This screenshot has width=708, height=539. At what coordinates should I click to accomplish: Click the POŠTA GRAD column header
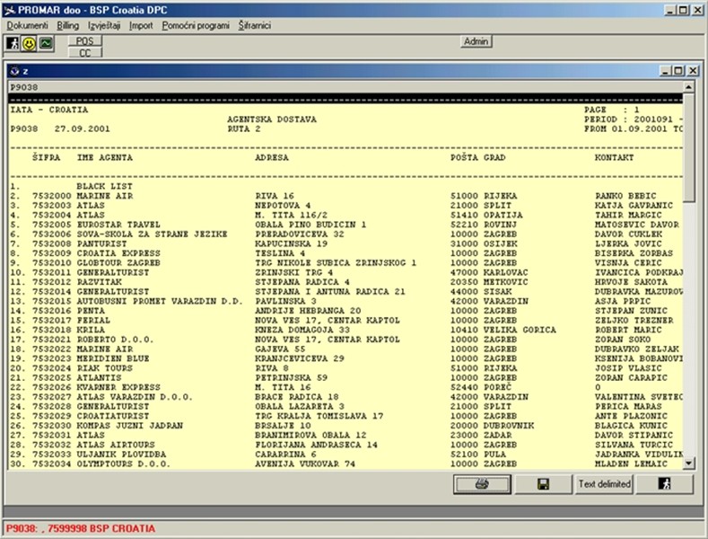(x=477, y=158)
